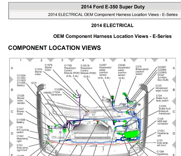181x156 pixels.
Task: Click grid column number '1' at top
Action: pyautogui.click(x=21, y=60)
